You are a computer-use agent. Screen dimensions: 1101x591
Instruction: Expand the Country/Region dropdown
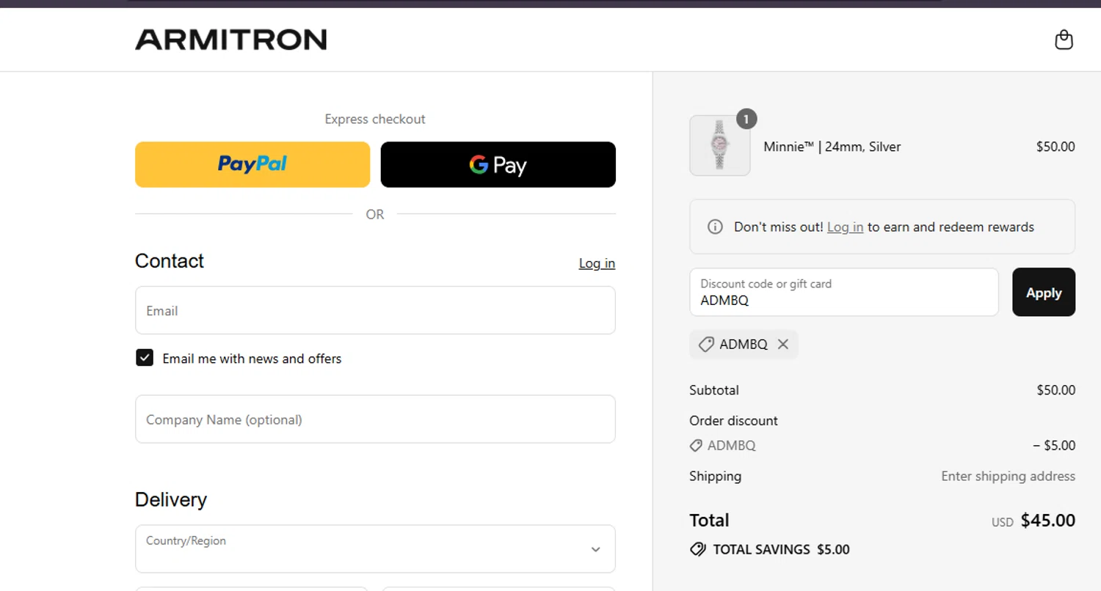click(375, 548)
